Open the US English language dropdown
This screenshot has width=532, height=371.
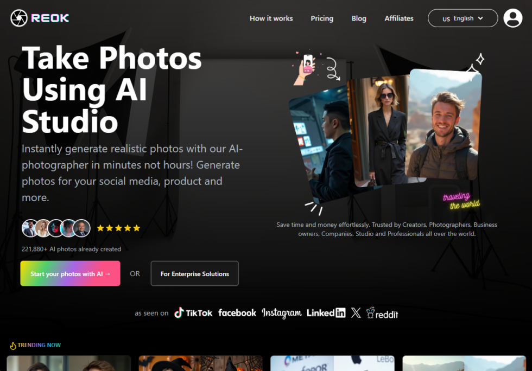coord(463,18)
